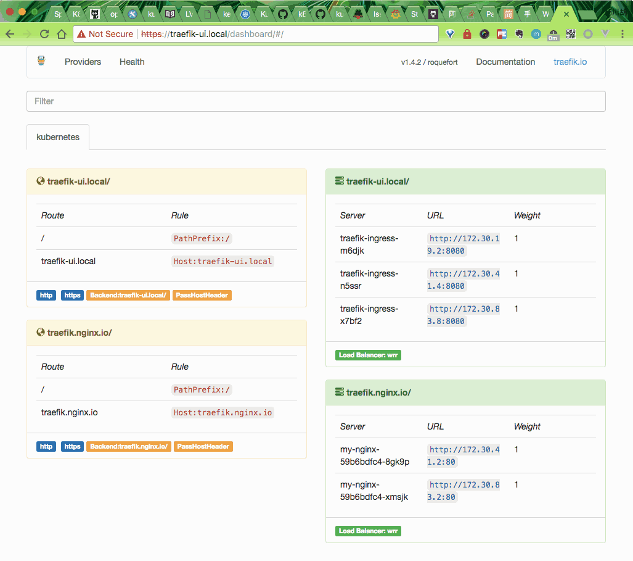
Task: Go back using the browser back arrow
Action: (x=10, y=34)
